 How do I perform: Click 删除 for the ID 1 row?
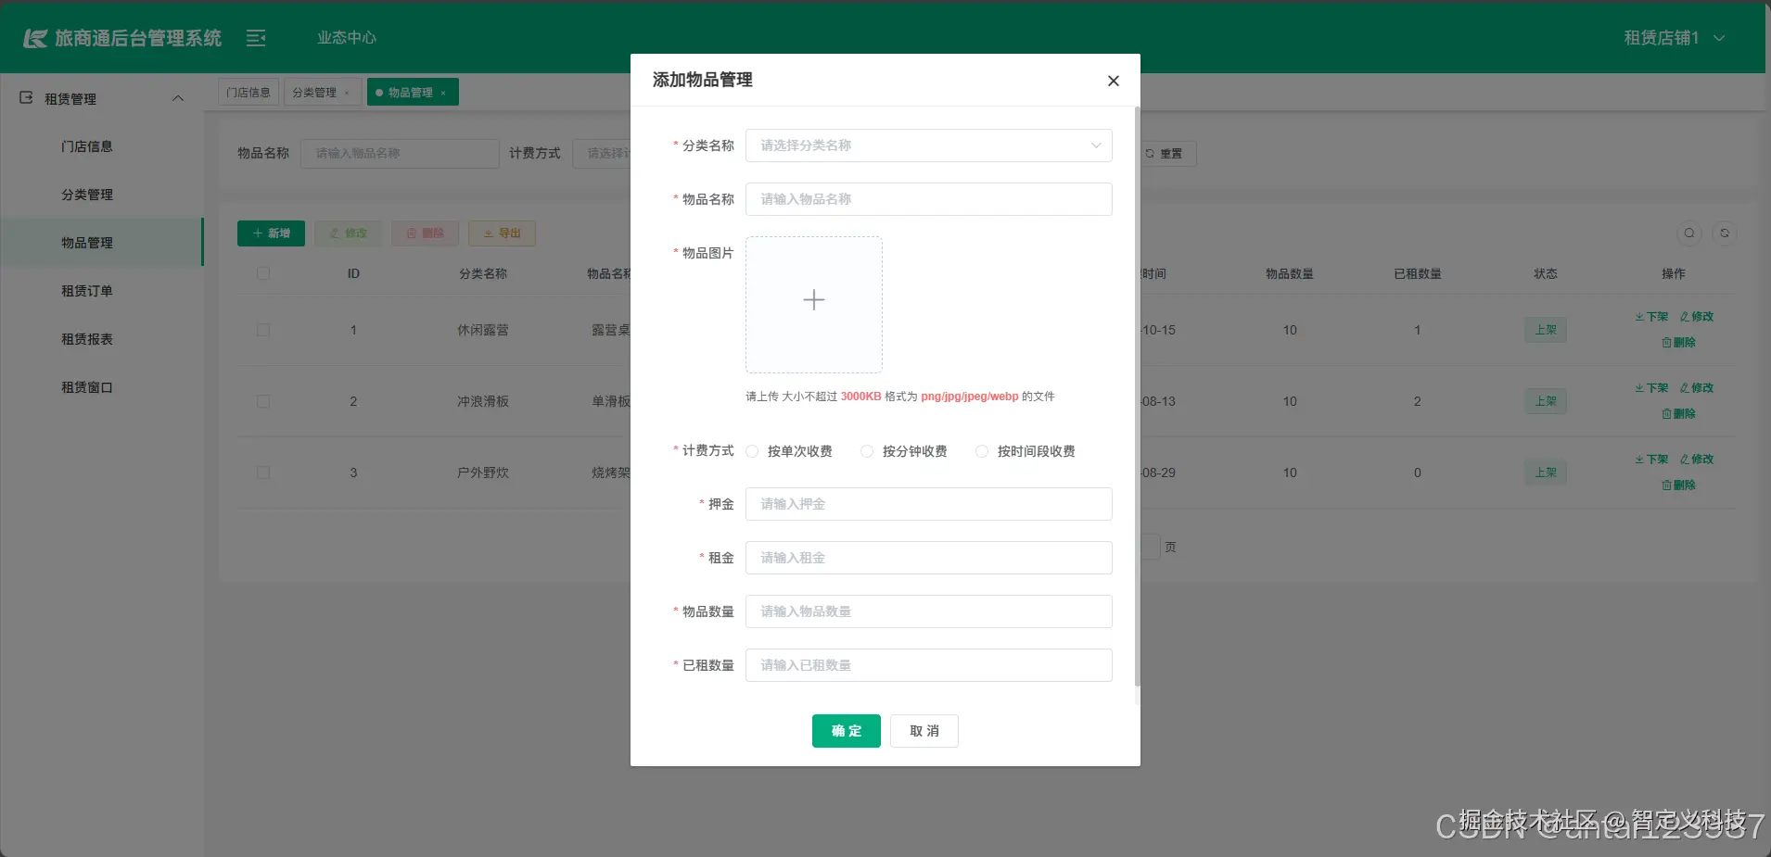(x=1678, y=343)
